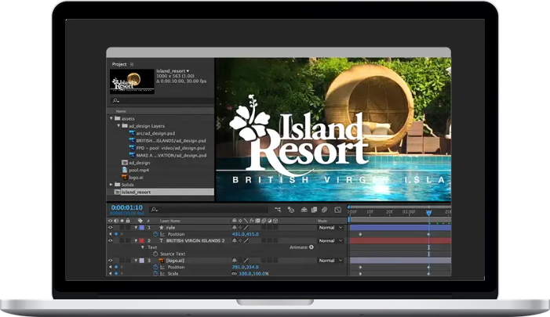The width and height of the screenshot is (550, 317).
Task: Open the Project panel menu icon
Action: coord(132,64)
